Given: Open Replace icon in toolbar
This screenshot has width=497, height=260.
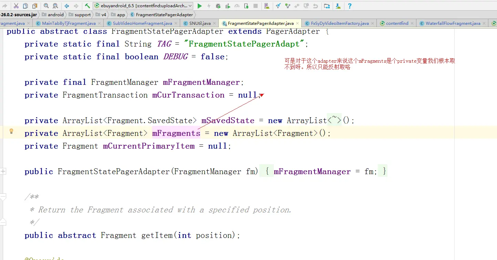Looking at the screenshot, I should tap(55, 6).
